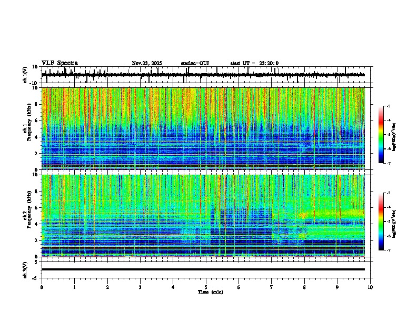The width and height of the screenshot is (417, 322).
Task: Click the "4" kHz tick on ch.2 axis
Action: [x=37, y=224]
